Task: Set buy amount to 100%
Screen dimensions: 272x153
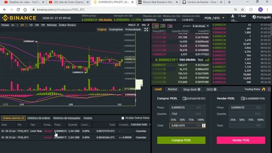Action: 201,120
